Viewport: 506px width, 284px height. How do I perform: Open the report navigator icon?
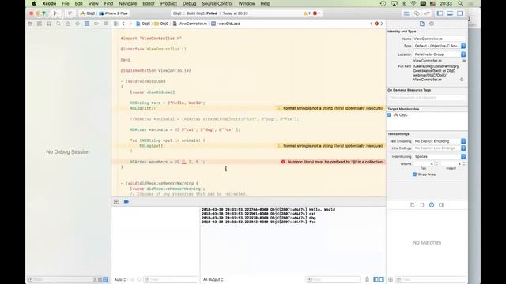coord(106,24)
